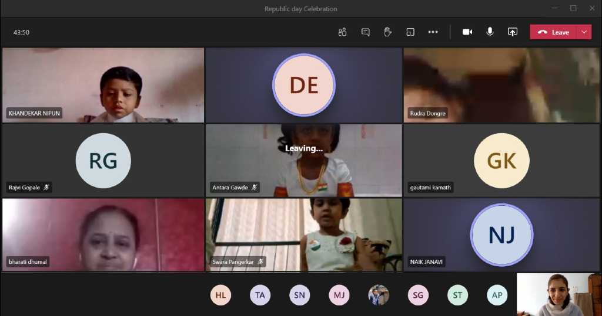Open the meeting chat

(365, 32)
